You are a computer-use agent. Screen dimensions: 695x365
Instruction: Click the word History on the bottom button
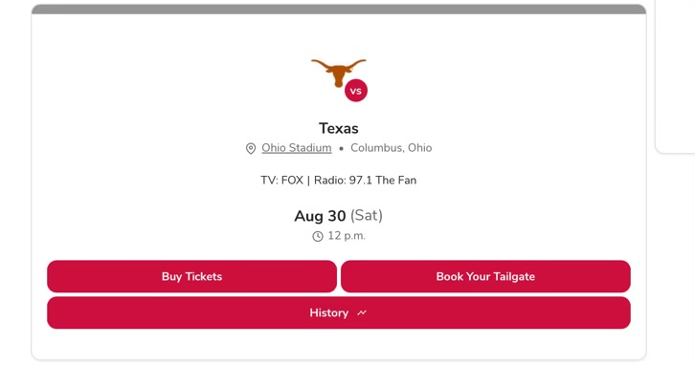point(329,312)
